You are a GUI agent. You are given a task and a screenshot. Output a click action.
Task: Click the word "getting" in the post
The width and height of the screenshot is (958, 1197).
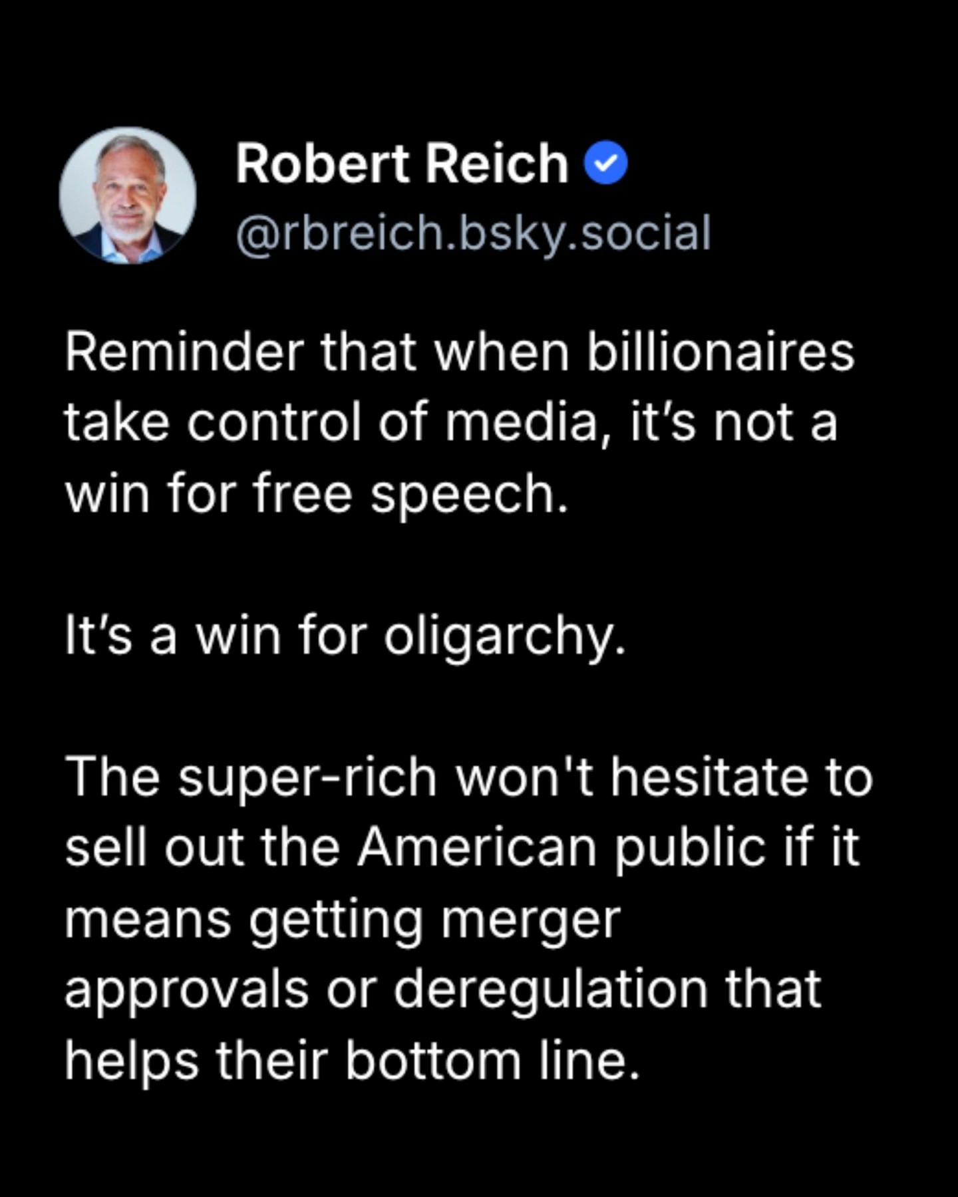point(336,919)
